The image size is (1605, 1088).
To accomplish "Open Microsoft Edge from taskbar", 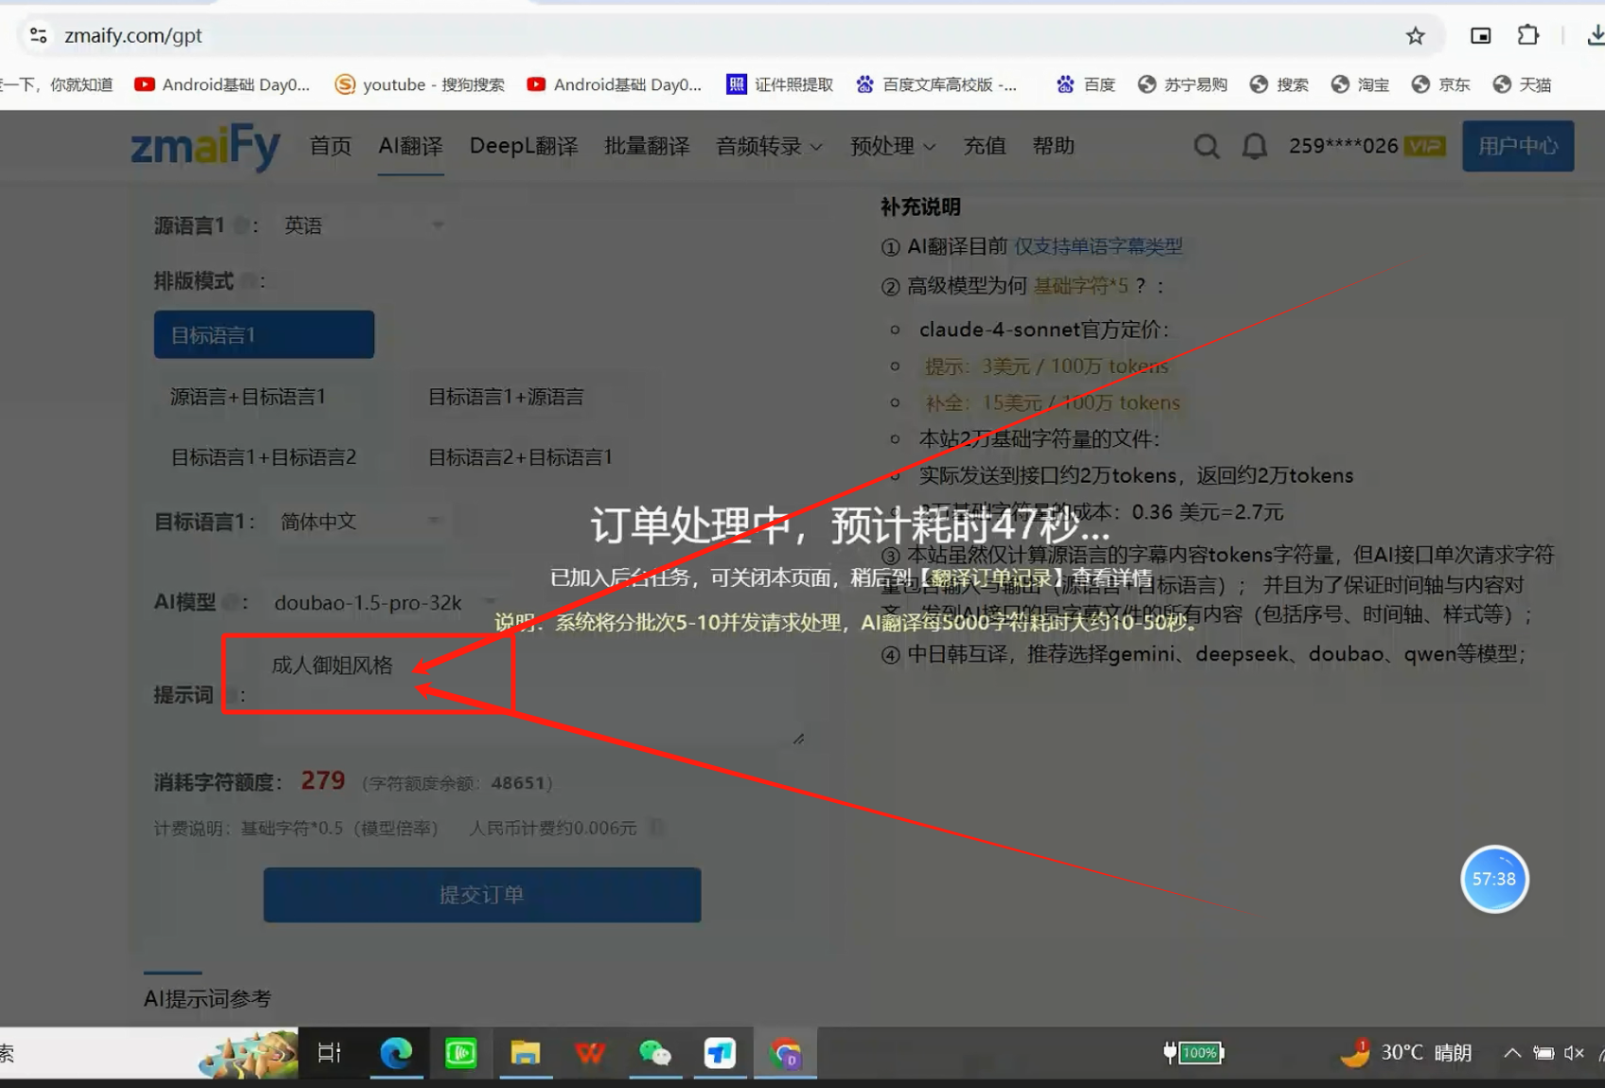I will coord(396,1053).
